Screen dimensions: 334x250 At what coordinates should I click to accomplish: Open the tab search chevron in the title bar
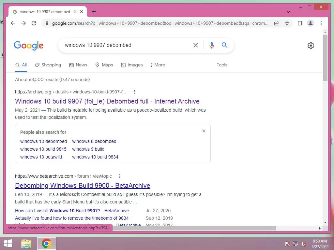(288, 12)
